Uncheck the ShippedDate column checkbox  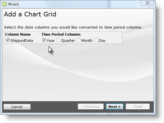(8, 40)
